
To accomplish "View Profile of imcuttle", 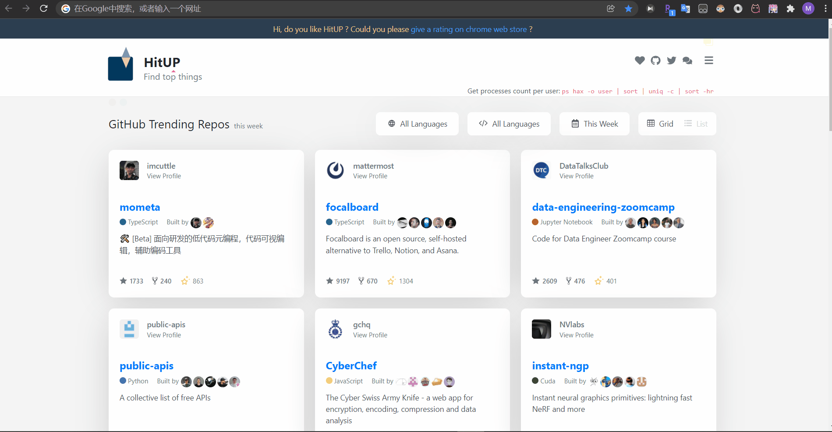I will (x=164, y=176).
